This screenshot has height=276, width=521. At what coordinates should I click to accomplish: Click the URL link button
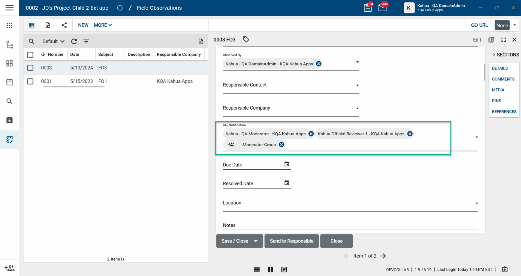point(479,25)
